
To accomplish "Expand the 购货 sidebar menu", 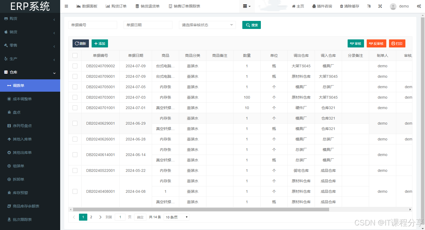I will tap(30, 19).
